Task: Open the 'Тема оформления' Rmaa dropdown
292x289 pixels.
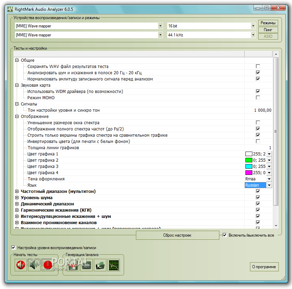Action: [x=269, y=179]
